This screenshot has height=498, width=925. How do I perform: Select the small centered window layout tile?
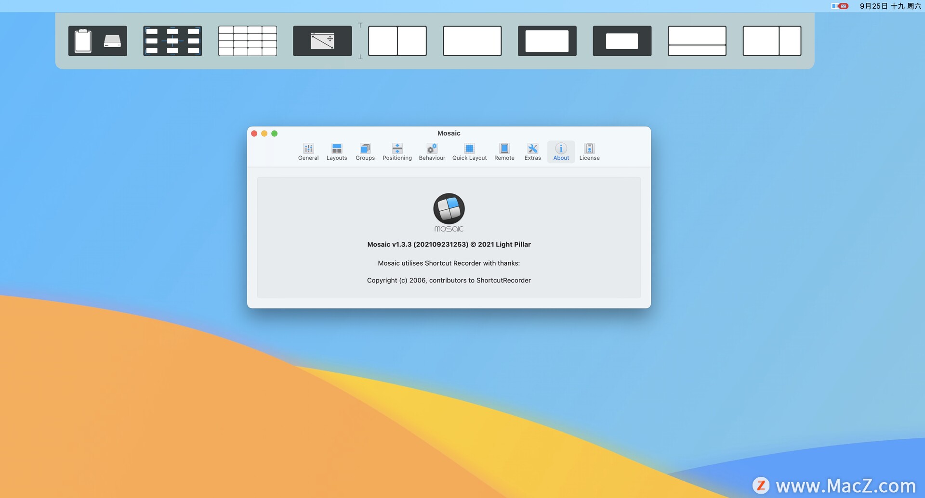pyautogui.click(x=622, y=41)
